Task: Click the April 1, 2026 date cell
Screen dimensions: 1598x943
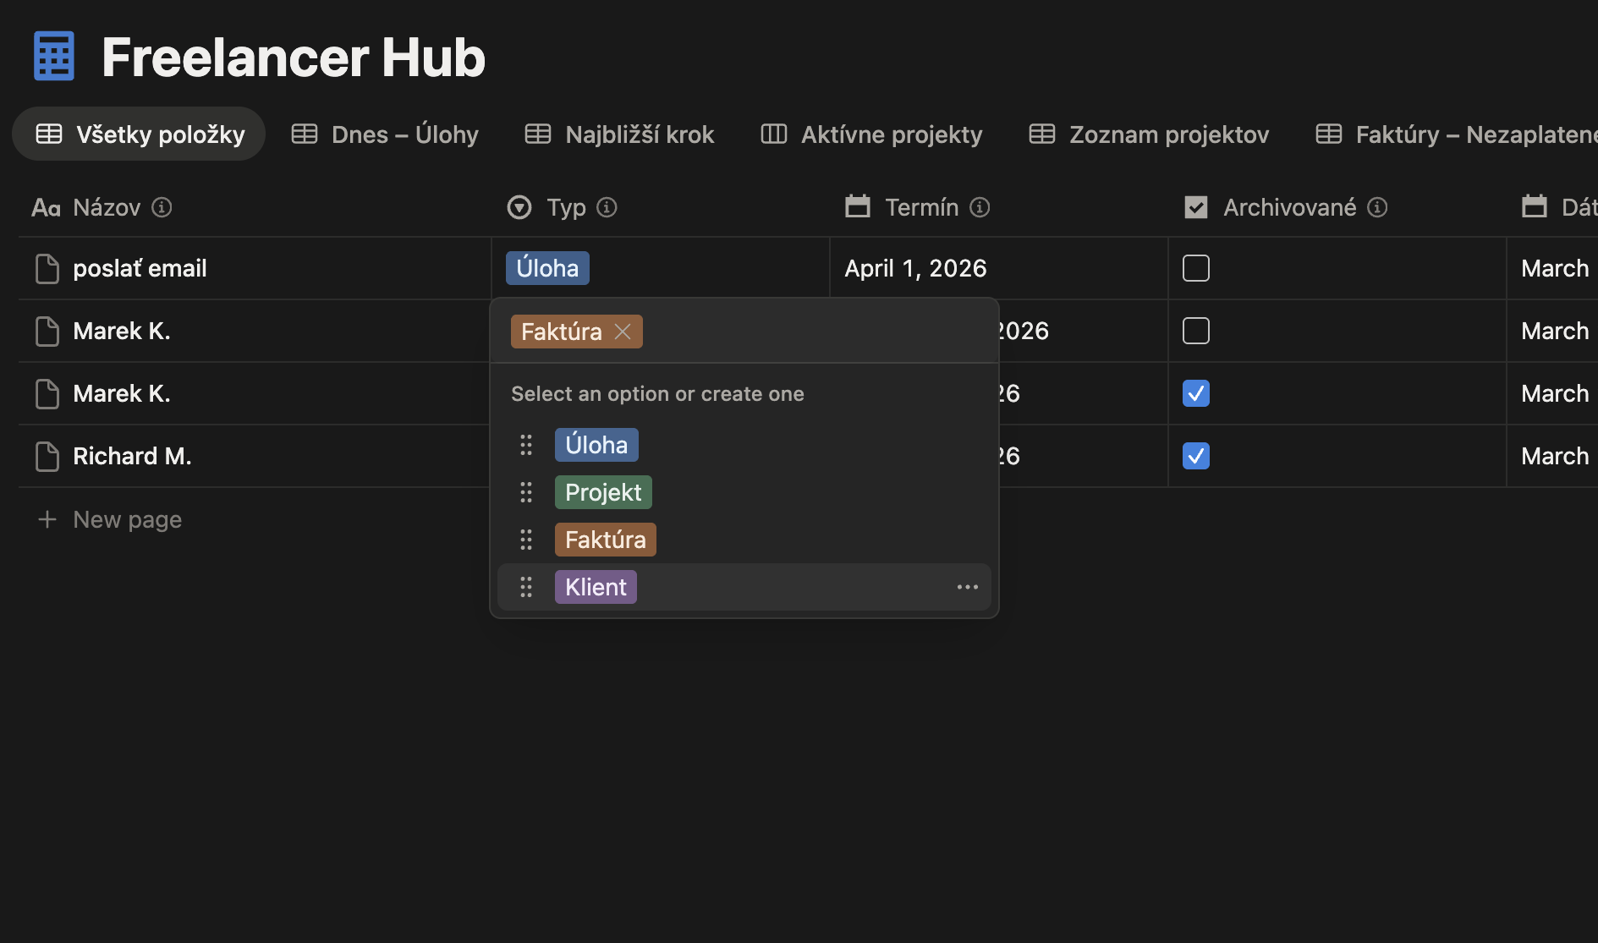Action: (915, 268)
